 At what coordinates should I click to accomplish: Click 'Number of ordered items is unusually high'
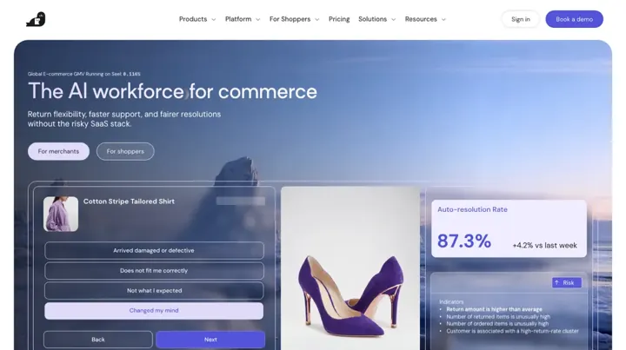click(x=497, y=324)
